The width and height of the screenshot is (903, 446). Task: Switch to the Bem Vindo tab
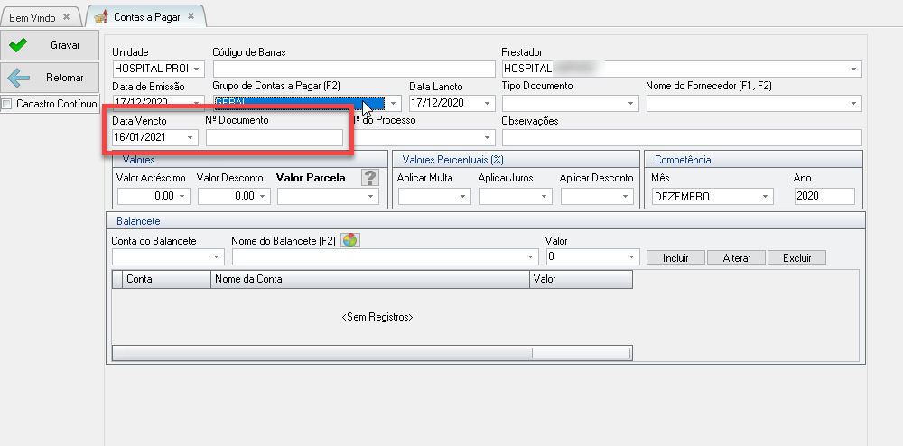point(32,17)
